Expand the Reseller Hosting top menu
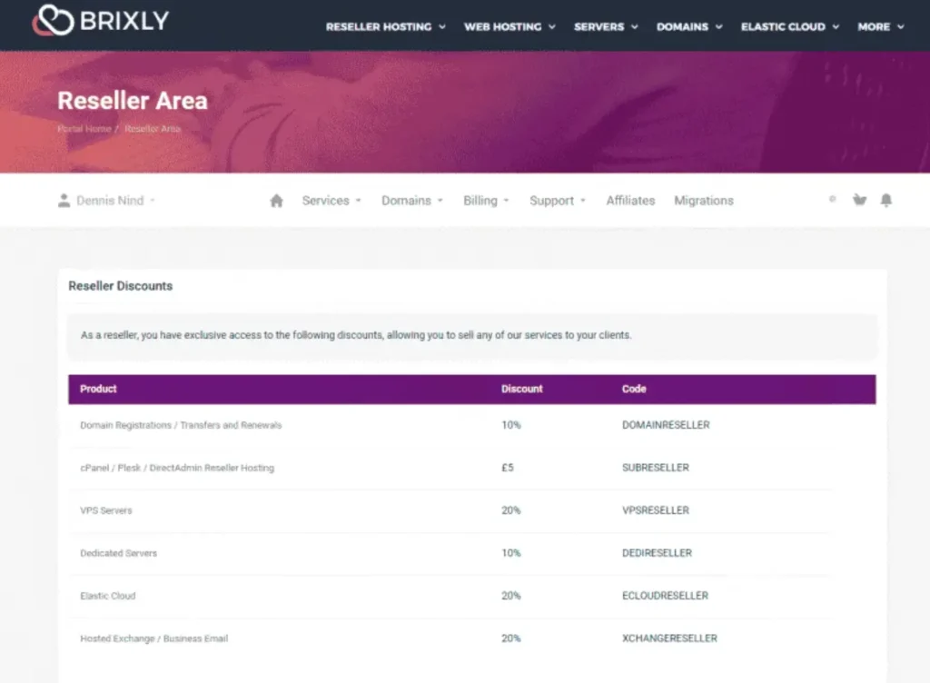 pyautogui.click(x=385, y=26)
